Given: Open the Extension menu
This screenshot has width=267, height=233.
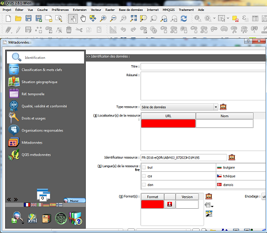Looking at the screenshot, I should coord(79,10).
